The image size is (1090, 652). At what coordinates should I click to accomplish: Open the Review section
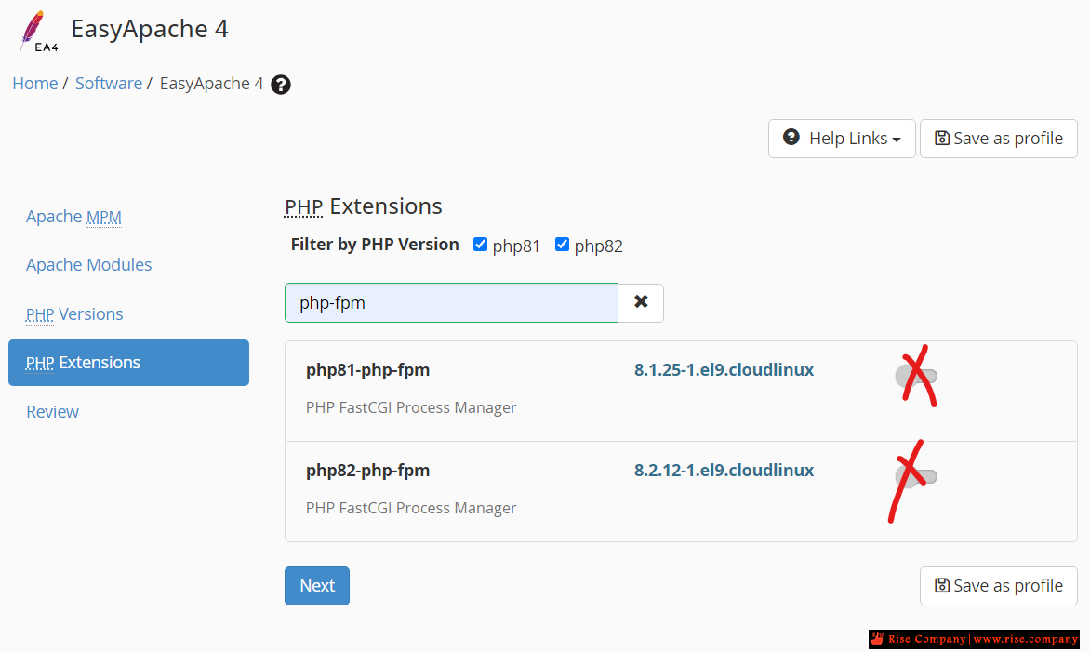click(x=53, y=412)
